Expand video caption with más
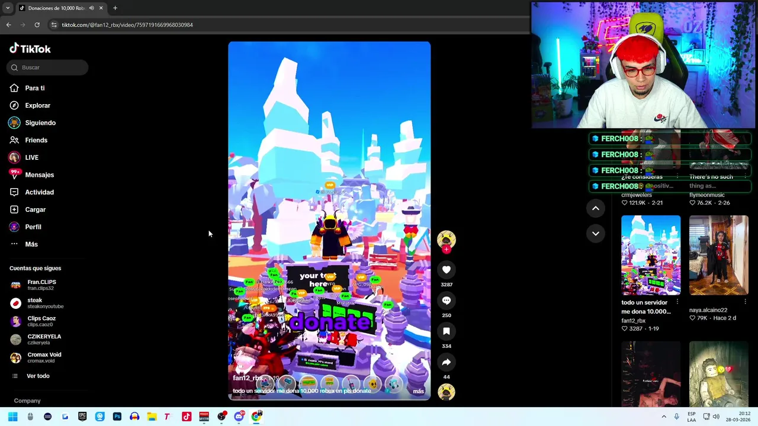The width and height of the screenshot is (758, 426). point(418,391)
